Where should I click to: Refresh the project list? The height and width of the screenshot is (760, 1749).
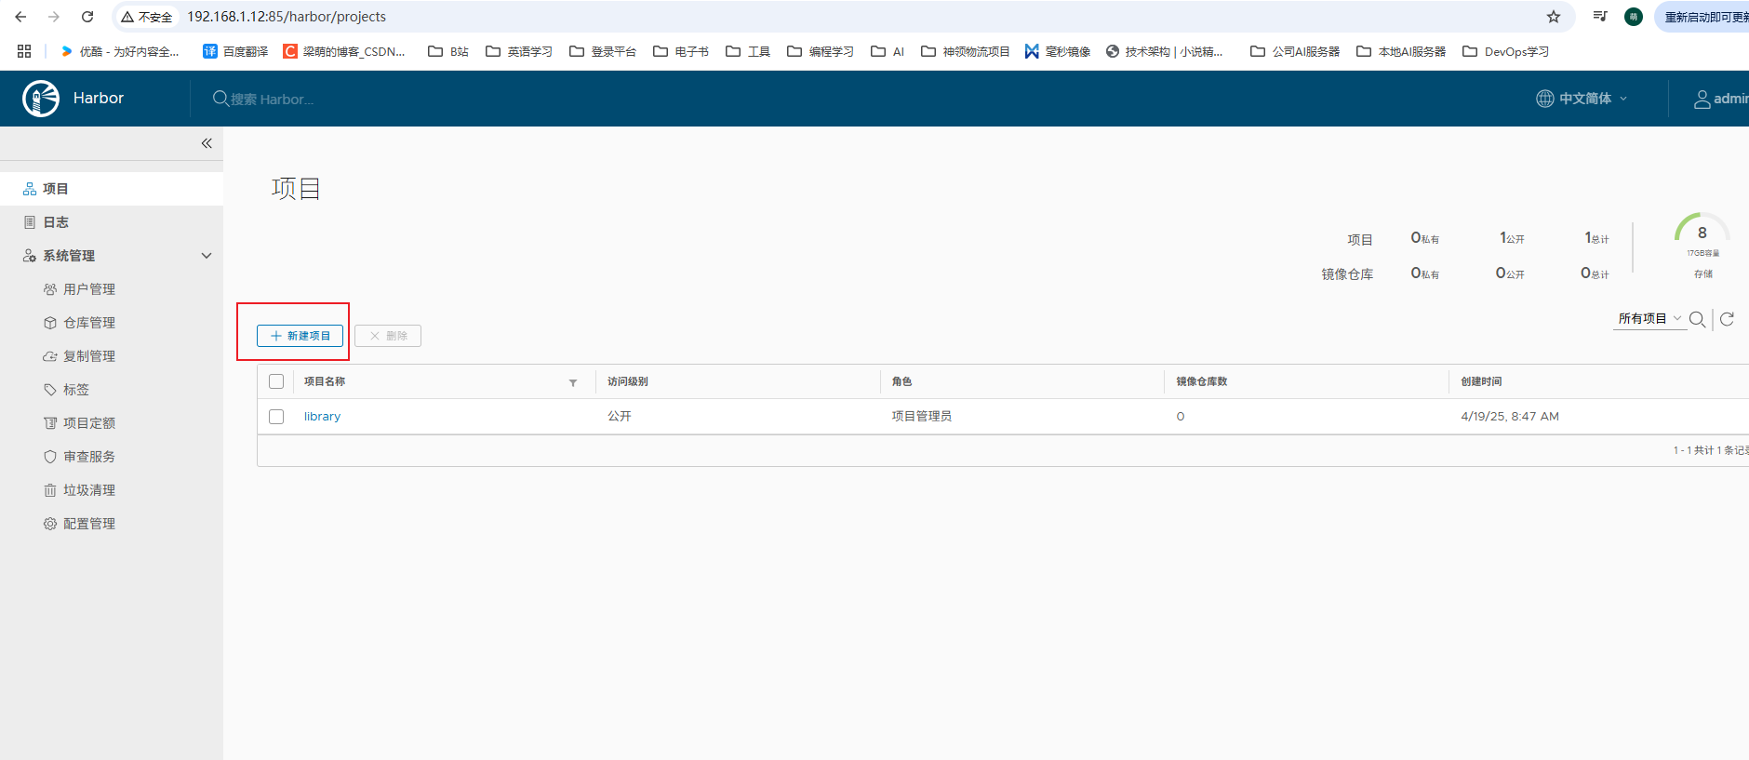pyautogui.click(x=1727, y=319)
